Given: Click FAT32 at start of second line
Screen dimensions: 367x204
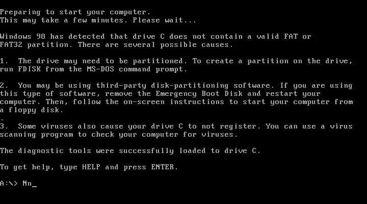Looking at the screenshot, I should click(x=11, y=45).
